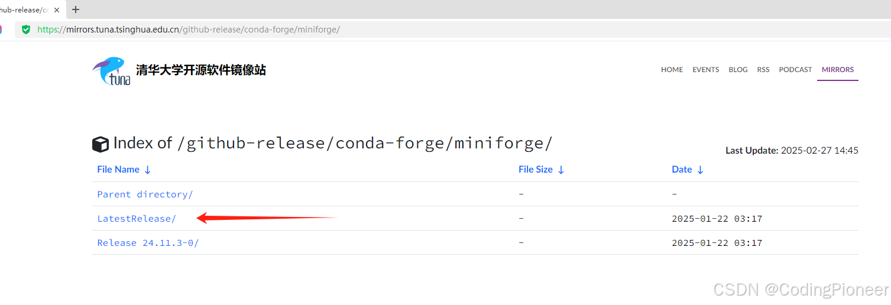Go to the EVENTS page
The height and width of the screenshot is (305, 891).
coord(706,70)
